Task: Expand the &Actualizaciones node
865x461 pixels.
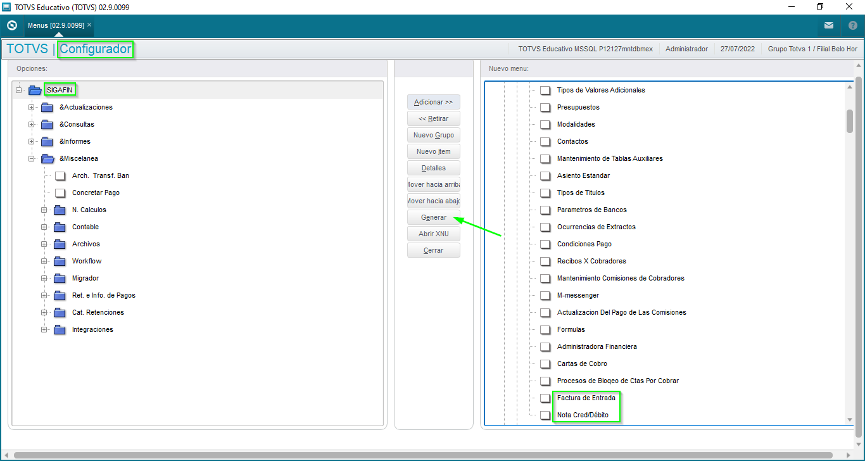Action: point(32,107)
